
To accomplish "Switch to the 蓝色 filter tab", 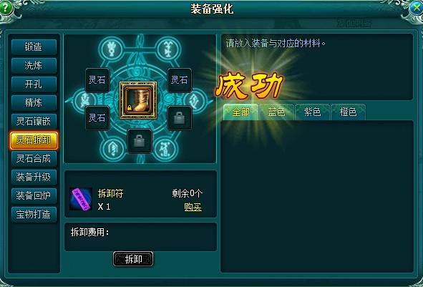I will tap(276, 112).
